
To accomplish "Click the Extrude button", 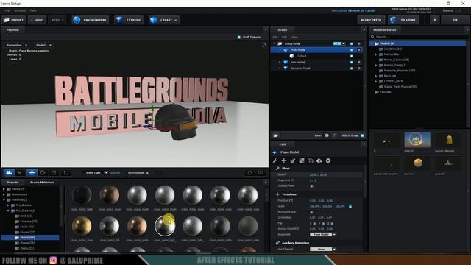I will [129, 20].
